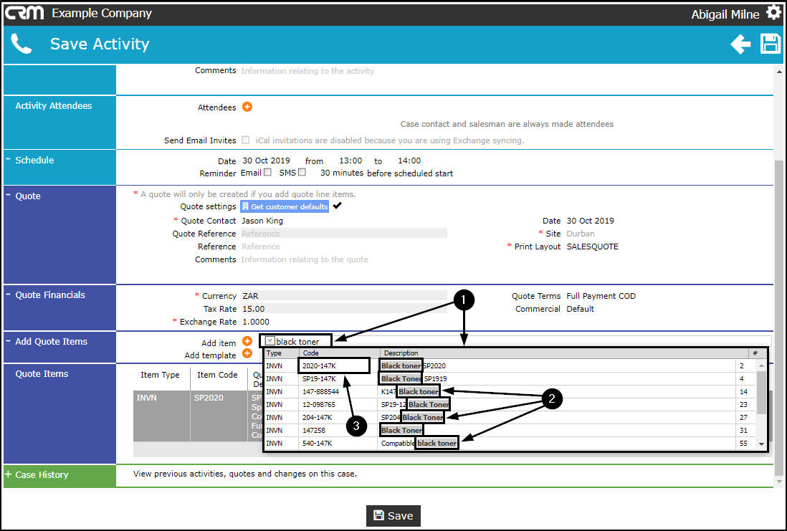Click Item Code column header
Screen dimensions: 787x531
217,375
